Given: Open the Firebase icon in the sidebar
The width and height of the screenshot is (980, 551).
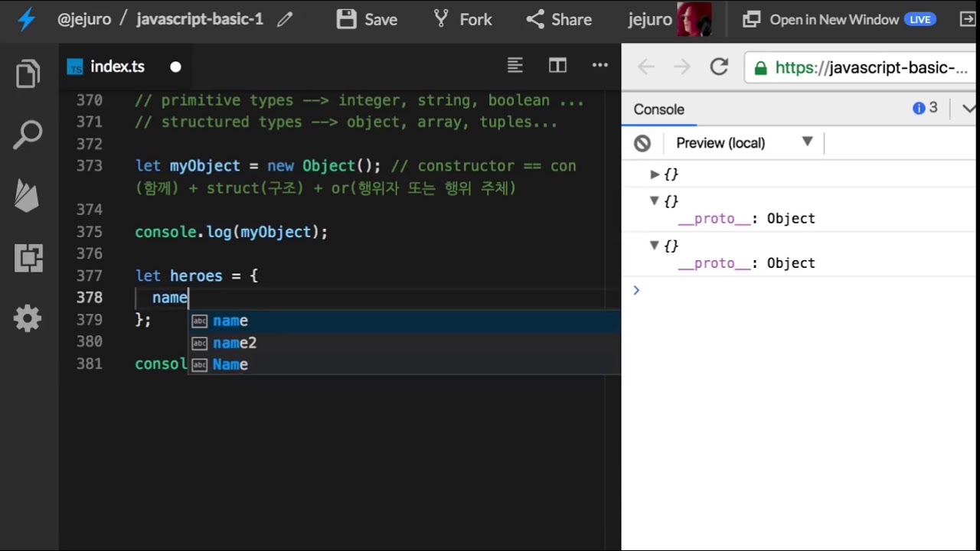Looking at the screenshot, I should click(27, 197).
